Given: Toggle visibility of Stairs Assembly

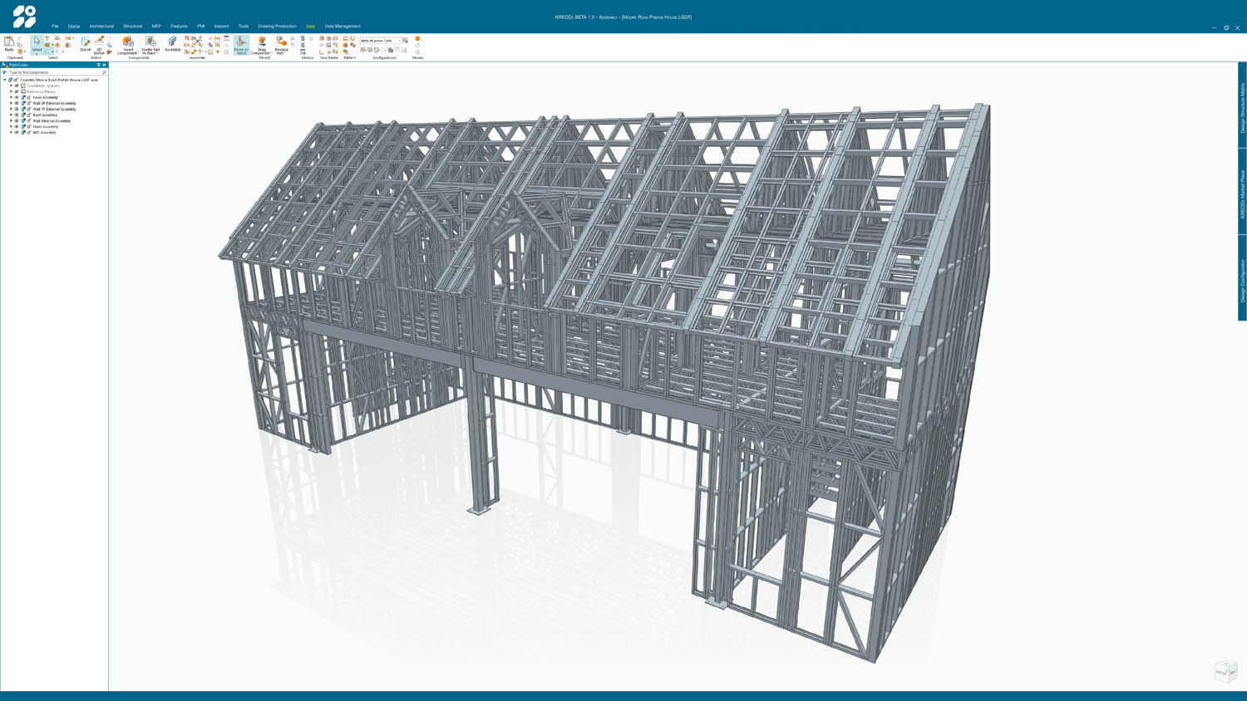Looking at the screenshot, I should (x=17, y=126).
